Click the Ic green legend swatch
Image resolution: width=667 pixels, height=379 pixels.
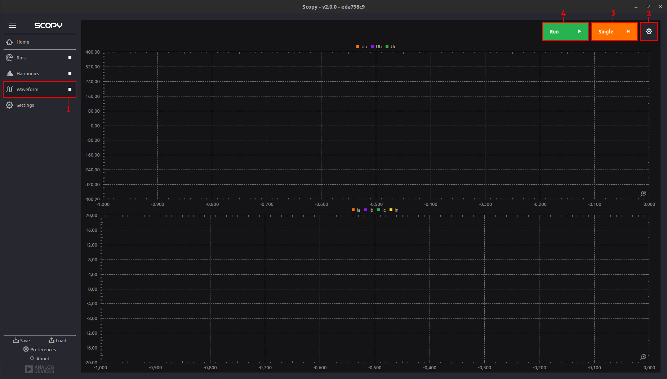[x=379, y=210]
